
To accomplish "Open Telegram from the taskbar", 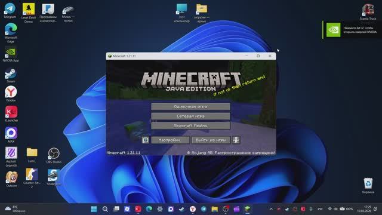I will (204, 209).
